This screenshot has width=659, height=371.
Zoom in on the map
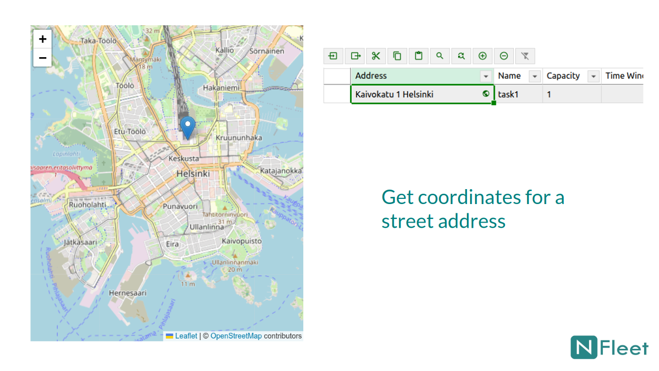tap(43, 39)
